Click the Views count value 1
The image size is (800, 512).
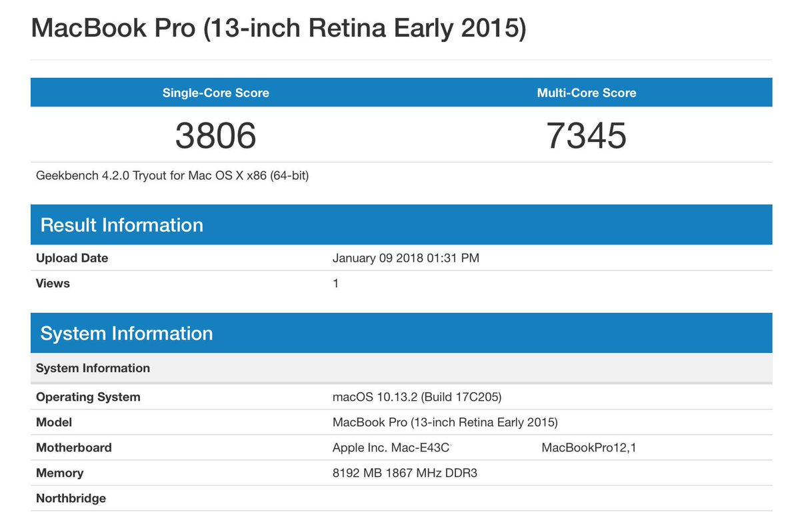coord(335,283)
